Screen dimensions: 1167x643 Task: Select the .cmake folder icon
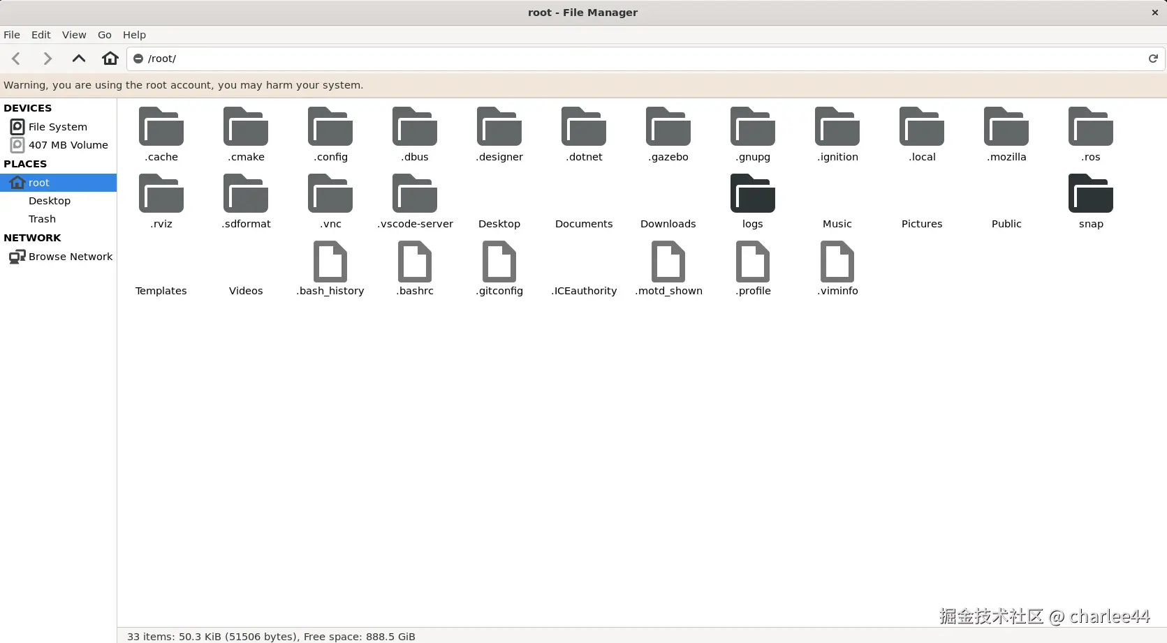(246, 126)
